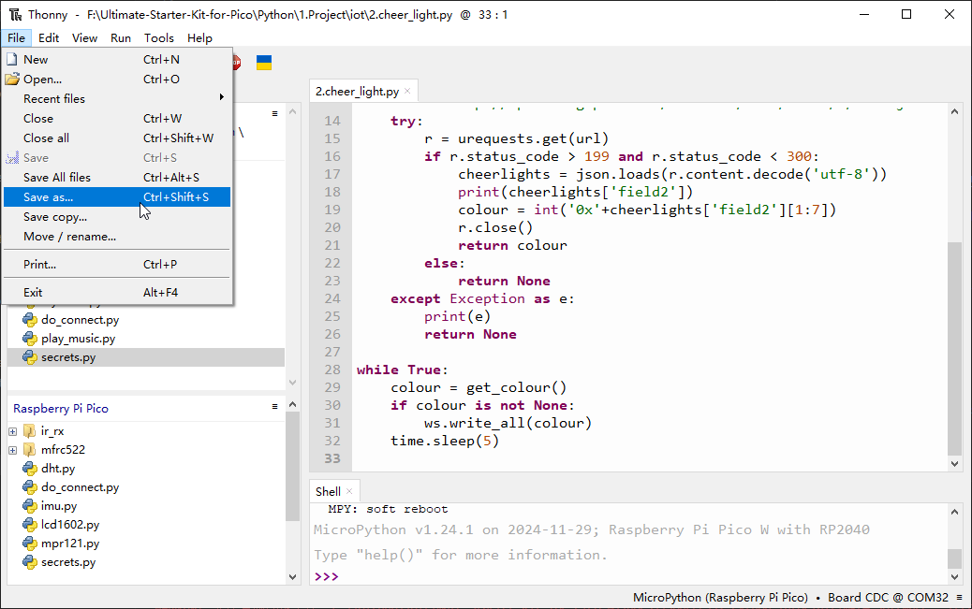Click Python icon beside mpr121.py

click(30, 544)
